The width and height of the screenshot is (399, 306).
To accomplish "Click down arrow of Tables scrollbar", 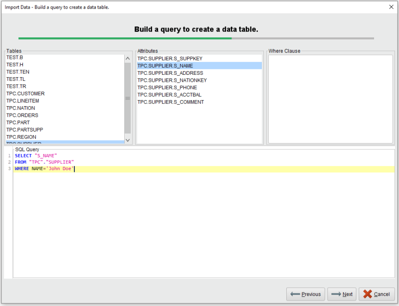I will pyautogui.click(x=128, y=140).
